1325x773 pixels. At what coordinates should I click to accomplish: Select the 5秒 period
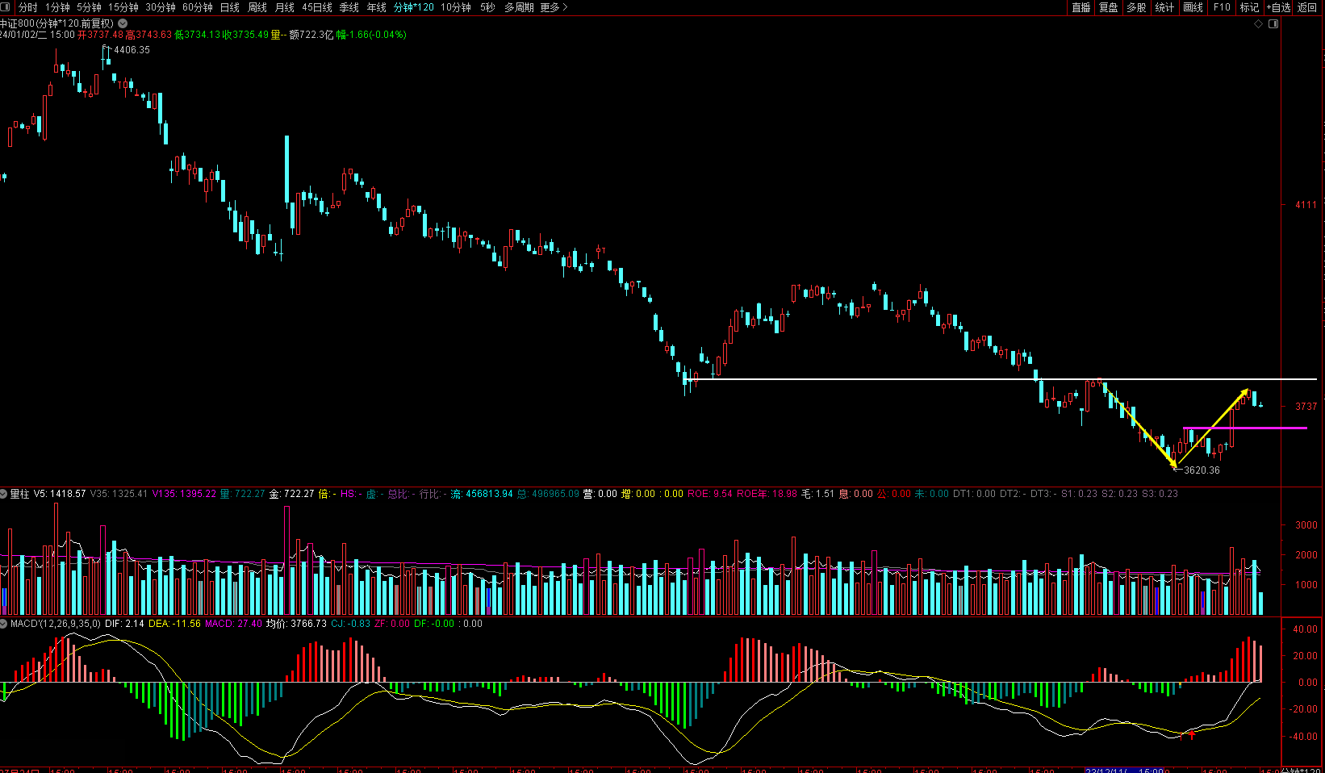[x=487, y=7]
